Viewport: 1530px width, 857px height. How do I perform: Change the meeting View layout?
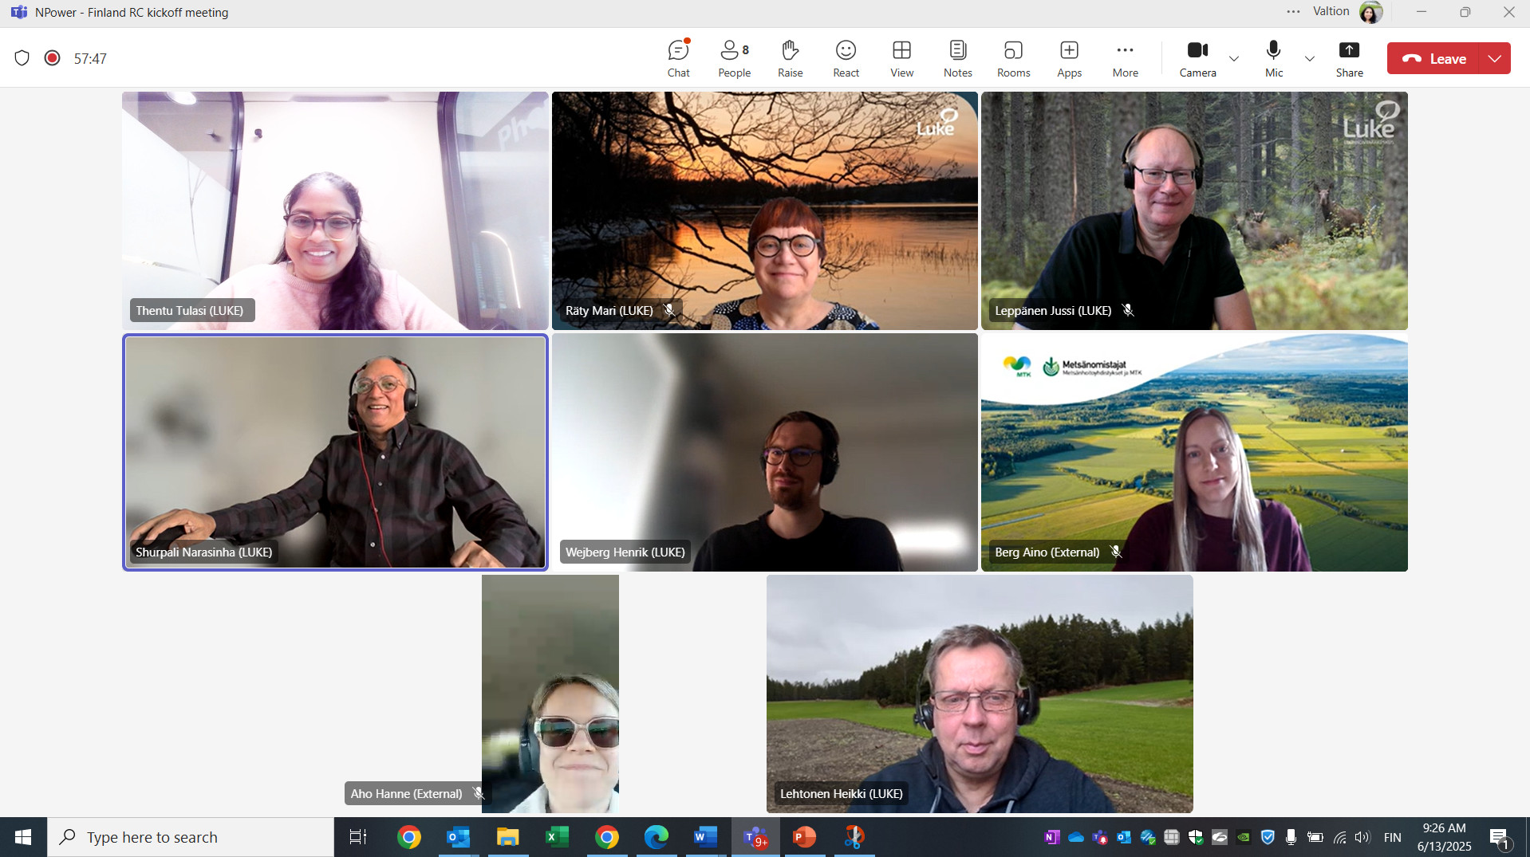[x=901, y=58]
